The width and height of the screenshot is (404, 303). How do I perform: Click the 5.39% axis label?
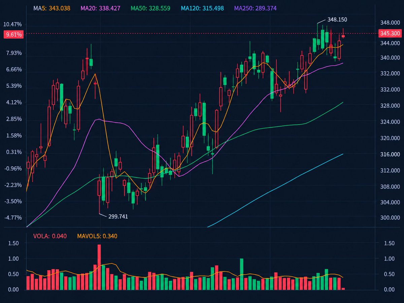13,86
